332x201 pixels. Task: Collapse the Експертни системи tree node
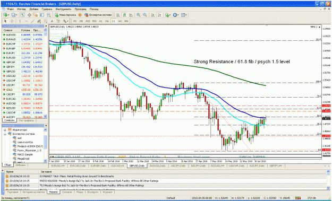pyautogui.click(x=5, y=134)
